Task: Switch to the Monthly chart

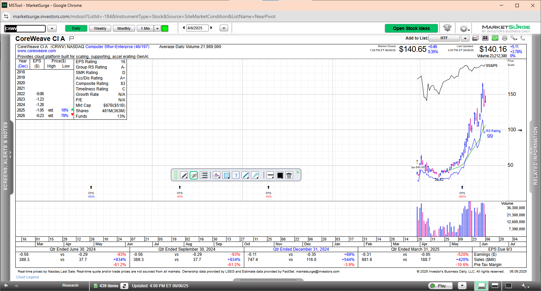Action: [x=124, y=28]
